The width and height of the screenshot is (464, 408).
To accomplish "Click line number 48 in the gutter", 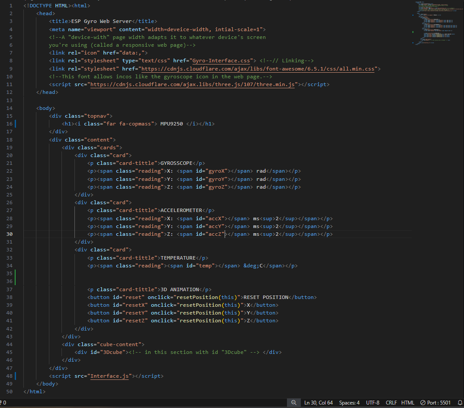I will (x=10, y=376).
